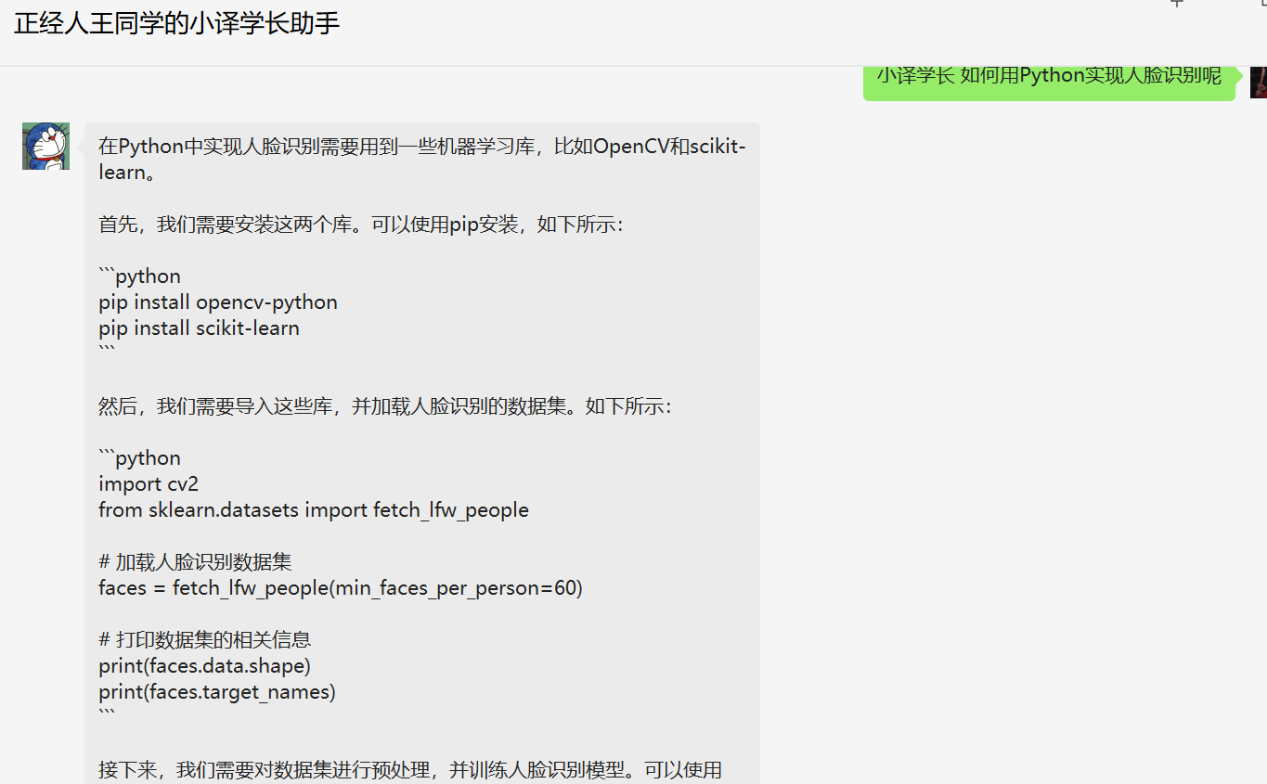This screenshot has height=784, width=1267.
Task: Click the line starting with 然后，我们需要导入
Action: [385, 406]
